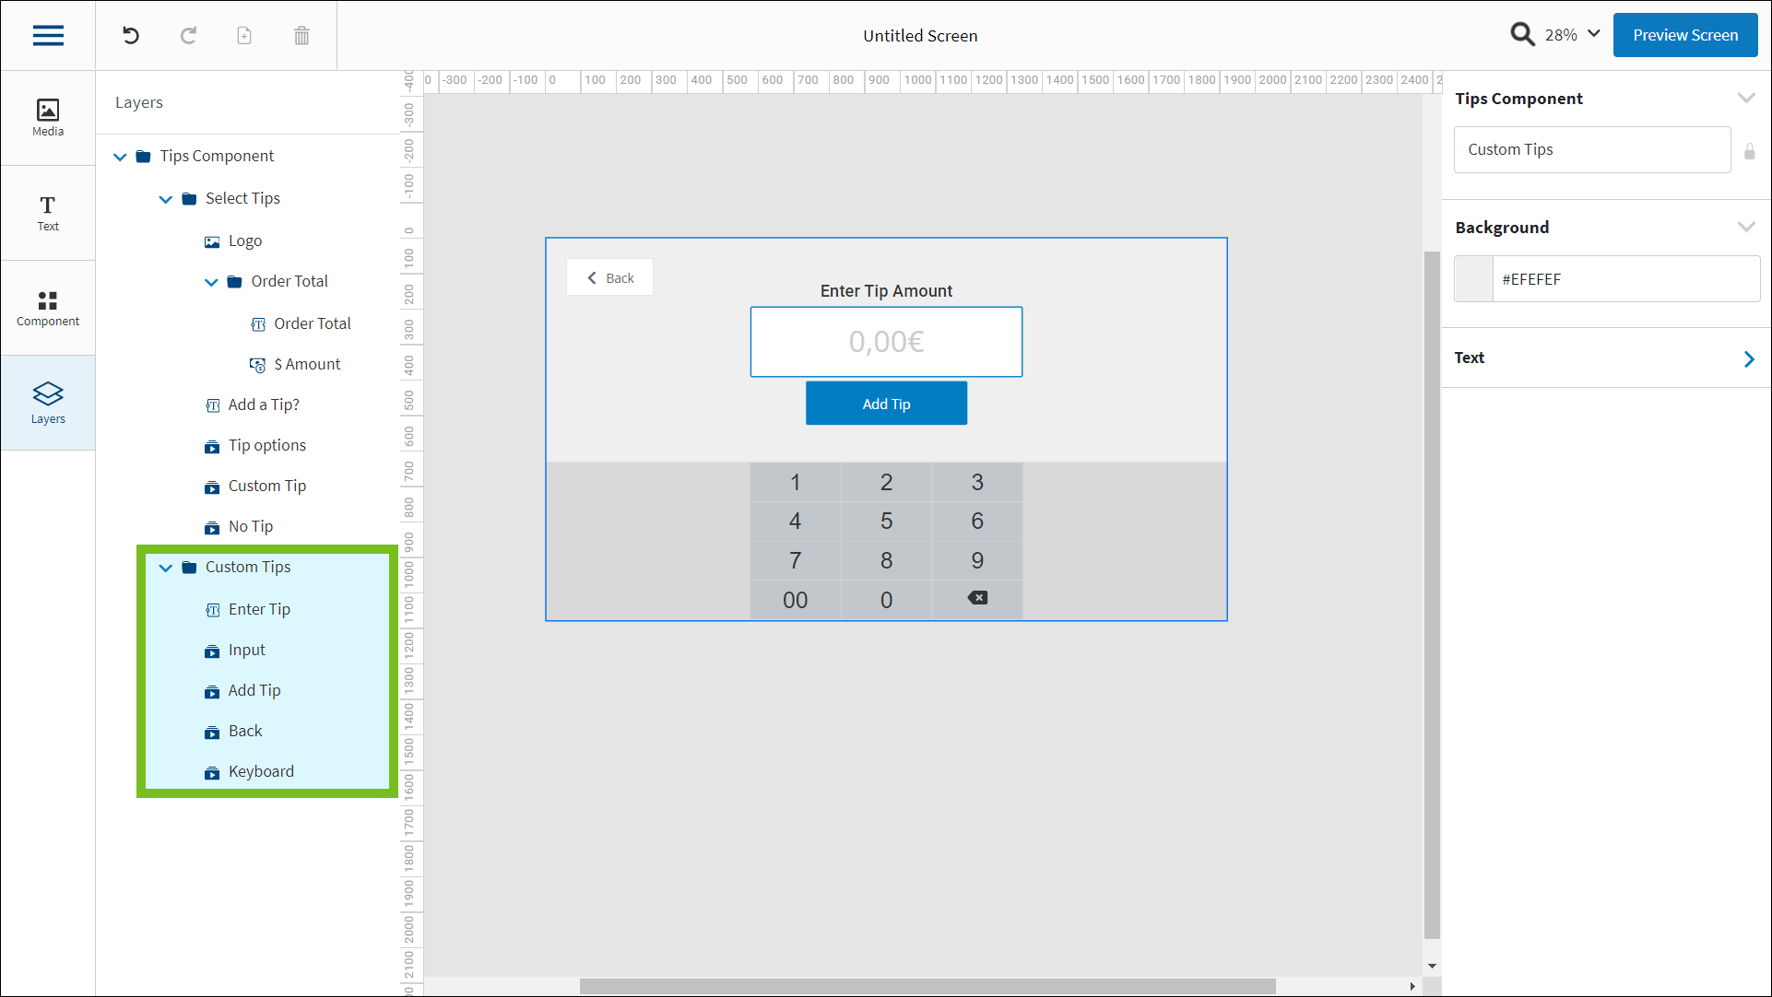Image resolution: width=1772 pixels, height=997 pixels.
Task: Open the Media panel
Action: point(48,118)
